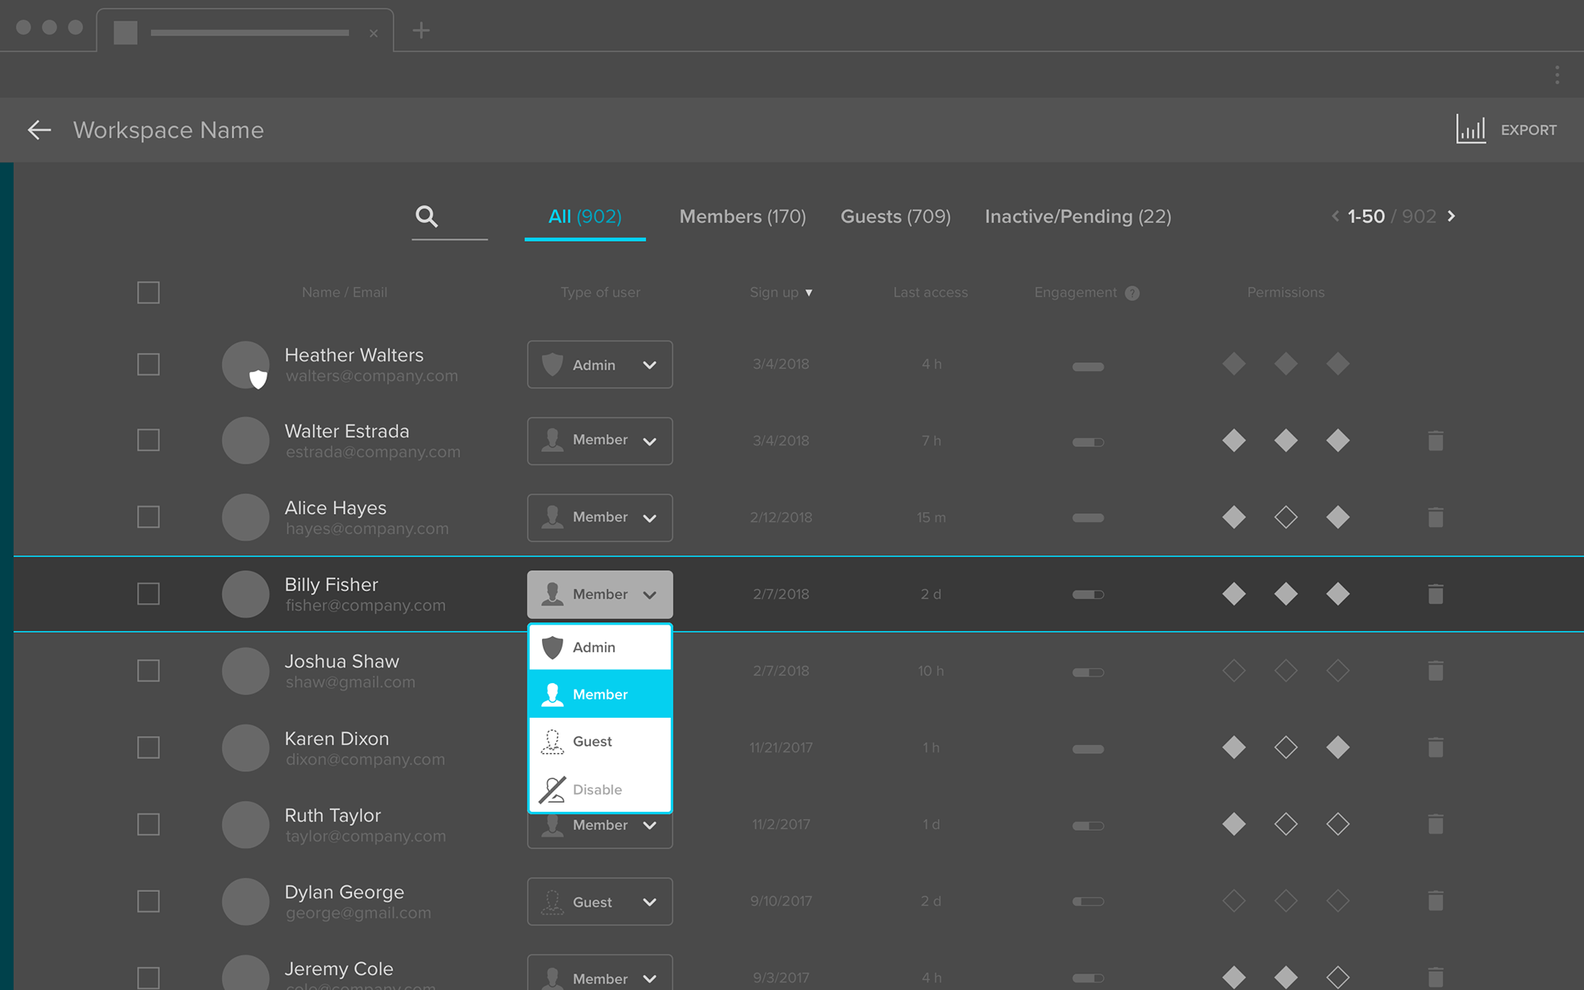This screenshot has width=1584, height=990.
Task: Delete Walter Estrada with trash icon
Action: click(1435, 441)
